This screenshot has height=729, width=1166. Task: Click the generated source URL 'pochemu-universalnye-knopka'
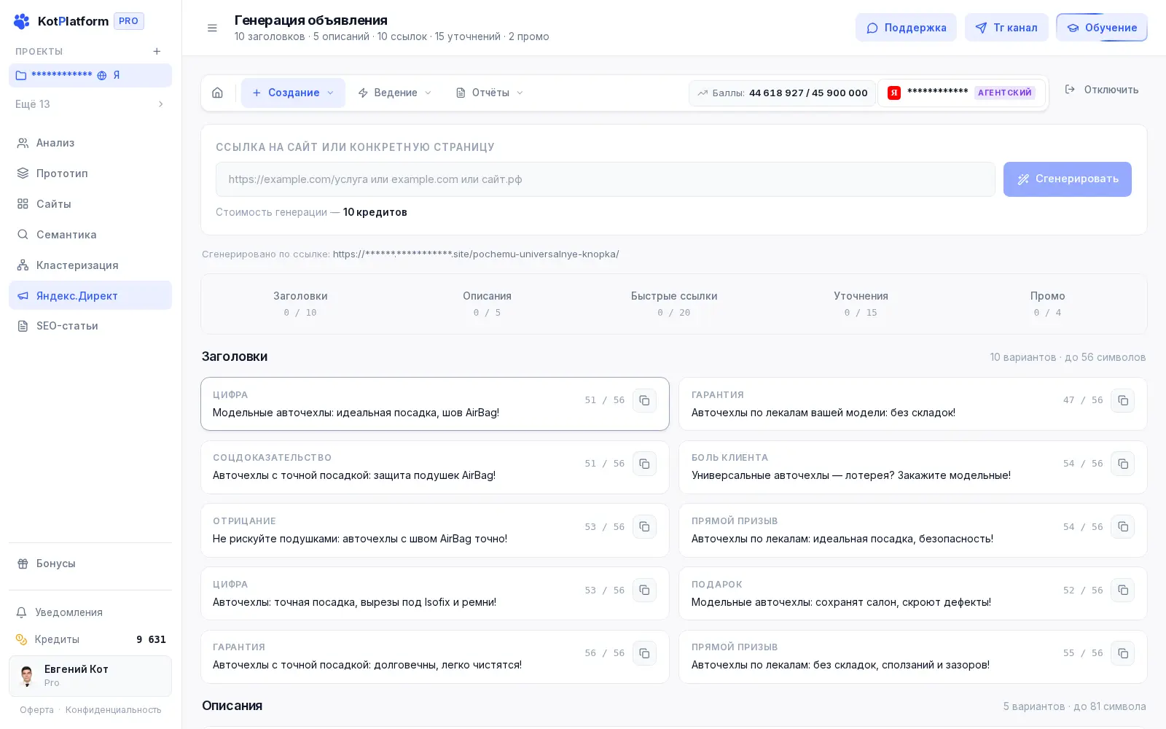pyautogui.click(x=476, y=254)
